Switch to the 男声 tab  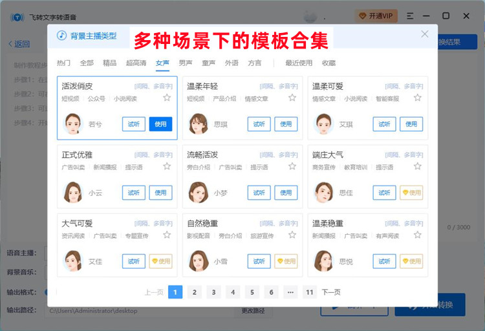coord(186,63)
